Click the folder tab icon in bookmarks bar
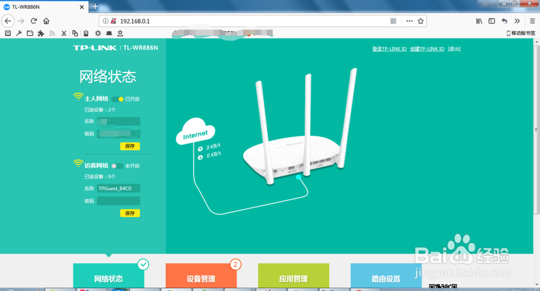The image size is (540, 291). click(30, 33)
